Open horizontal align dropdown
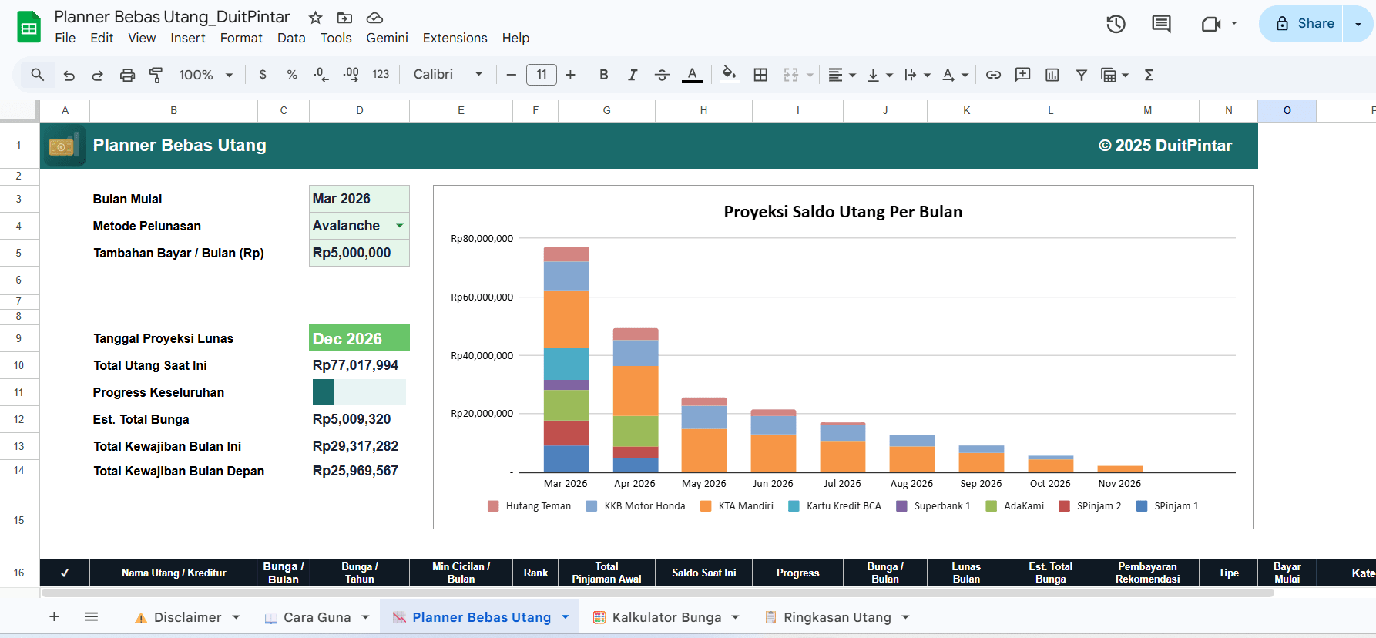Image resolution: width=1376 pixels, height=638 pixels. (x=841, y=75)
